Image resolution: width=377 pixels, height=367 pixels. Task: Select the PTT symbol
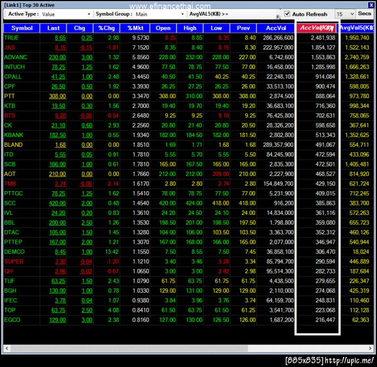9,96
